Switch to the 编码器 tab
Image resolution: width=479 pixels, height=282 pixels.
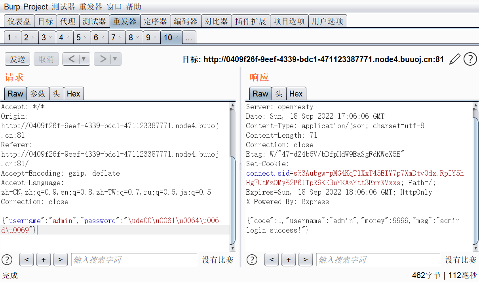coord(186,21)
